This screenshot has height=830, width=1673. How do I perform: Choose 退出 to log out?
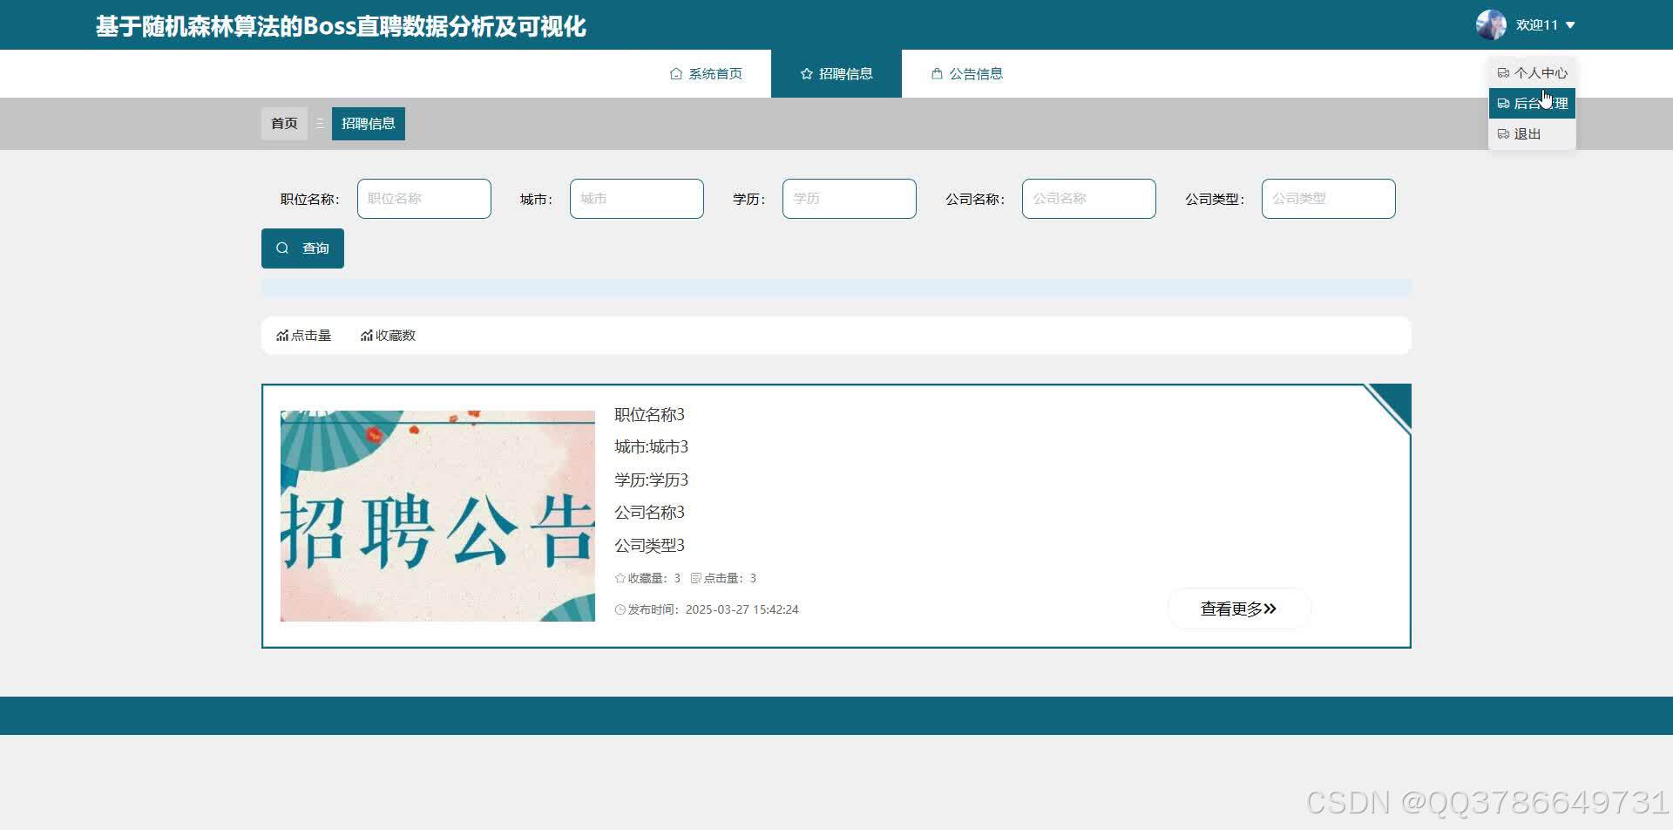coord(1532,133)
